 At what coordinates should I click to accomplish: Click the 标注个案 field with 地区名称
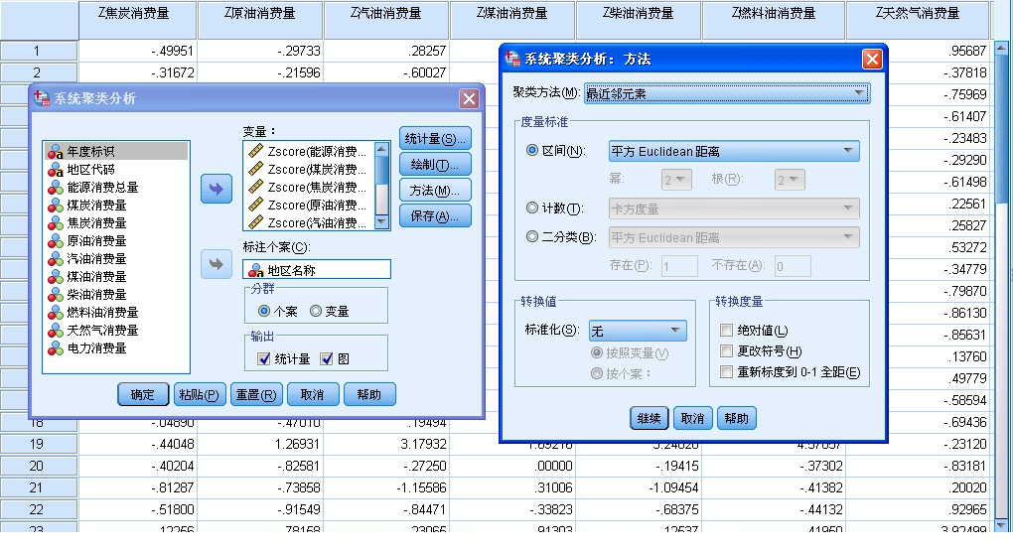pyautogui.click(x=317, y=270)
